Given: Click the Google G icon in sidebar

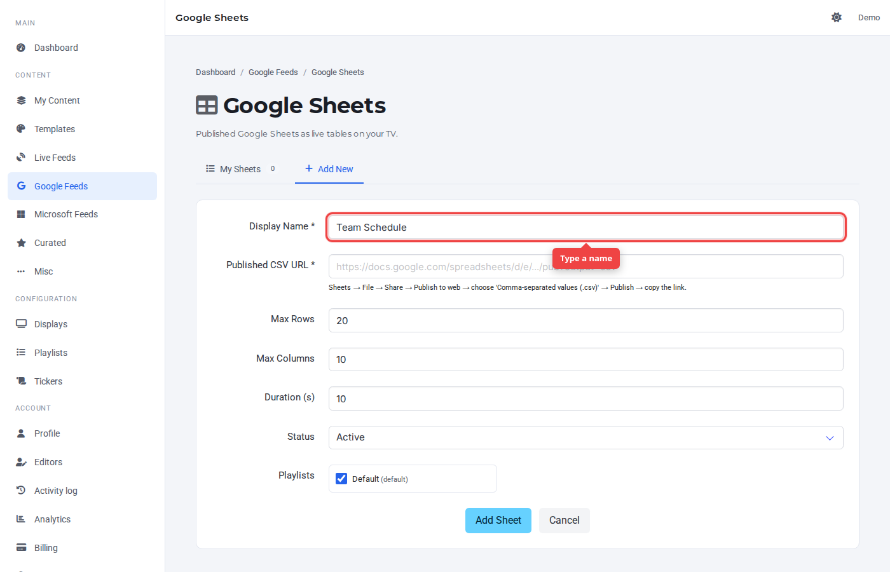Looking at the screenshot, I should point(21,186).
